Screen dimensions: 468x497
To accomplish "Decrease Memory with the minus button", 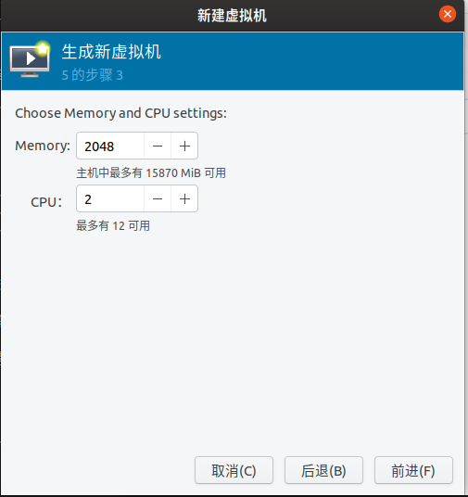I will pos(158,146).
